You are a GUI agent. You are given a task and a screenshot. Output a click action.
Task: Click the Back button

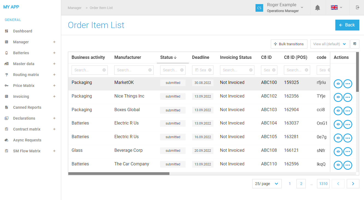click(347, 25)
